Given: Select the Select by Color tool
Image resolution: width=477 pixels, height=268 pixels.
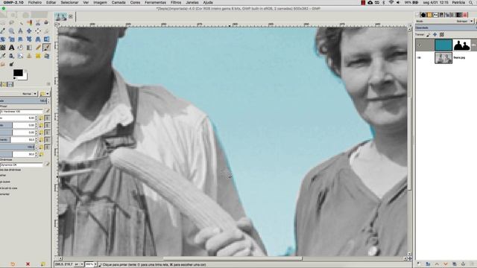Looking at the screenshot, I should tap(29, 22).
